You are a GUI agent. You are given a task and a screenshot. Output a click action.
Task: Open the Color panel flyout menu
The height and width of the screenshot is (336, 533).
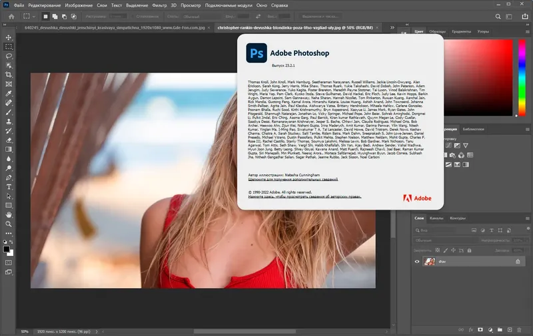click(x=528, y=32)
